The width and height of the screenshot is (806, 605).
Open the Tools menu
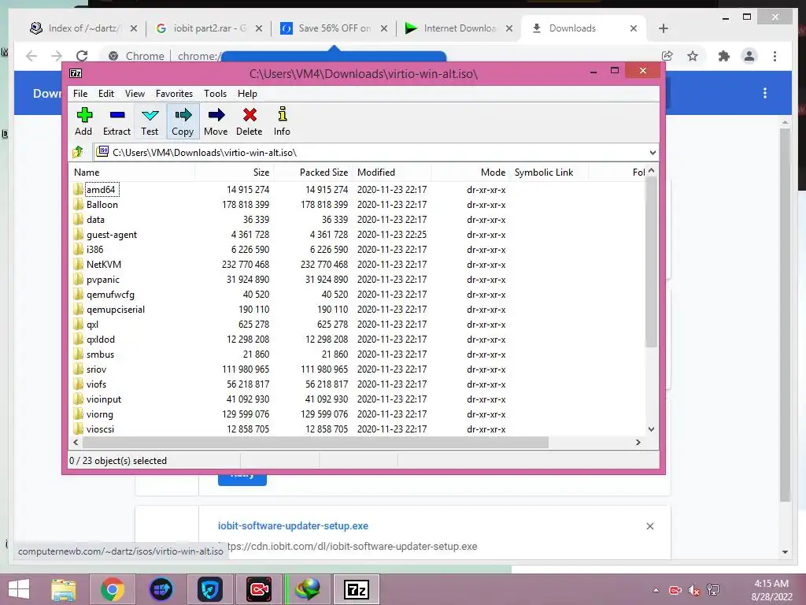(x=215, y=94)
